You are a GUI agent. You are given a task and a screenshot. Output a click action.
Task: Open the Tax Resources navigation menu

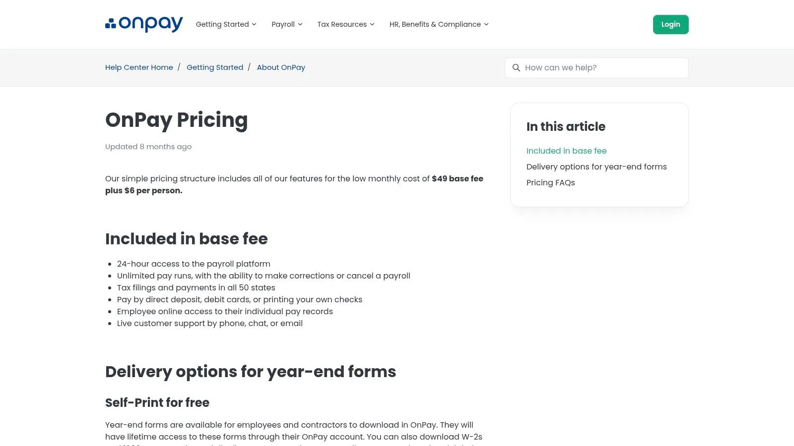pos(342,24)
